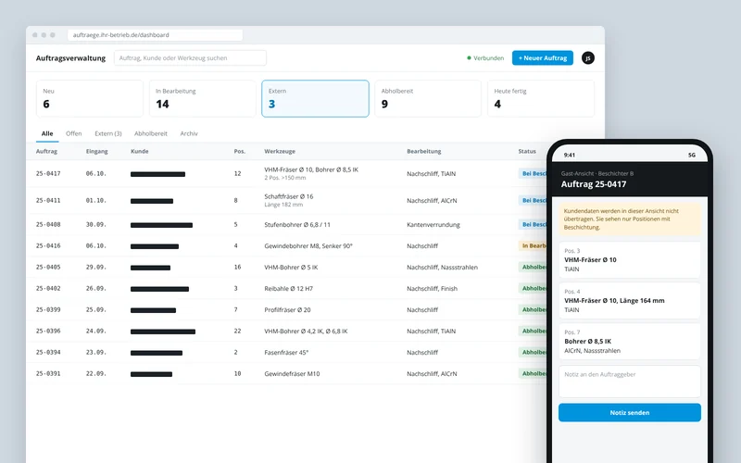Select the Neu 6 summary card

pyautogui.click(x=90, y=98)
